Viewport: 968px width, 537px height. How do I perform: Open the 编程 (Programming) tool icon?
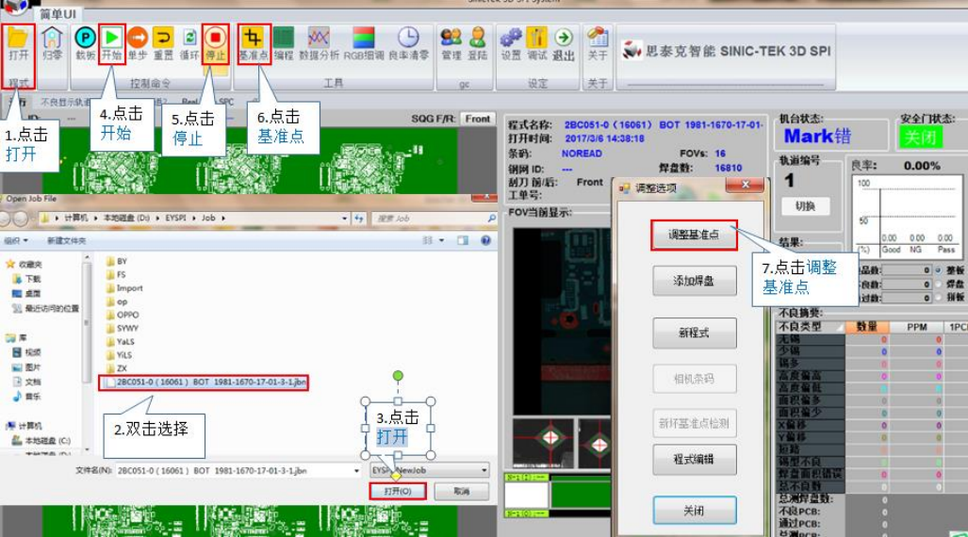pyautogui.click(x=284, y=44)
